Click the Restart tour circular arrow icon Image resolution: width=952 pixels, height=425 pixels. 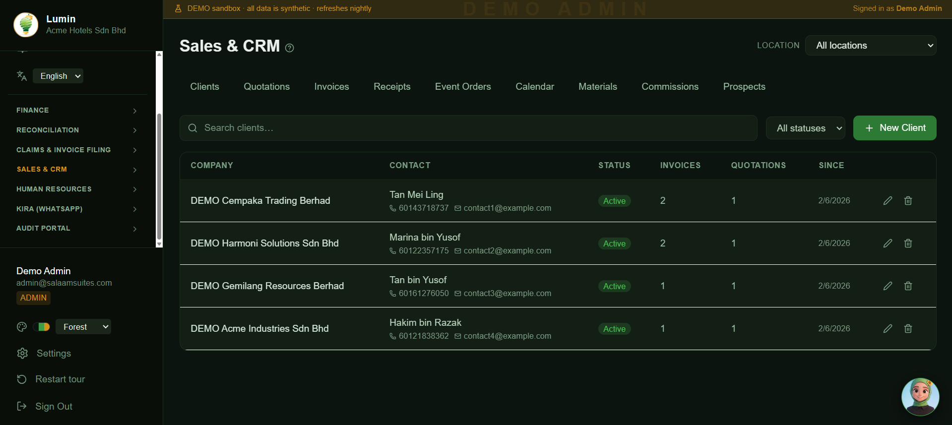coord(22,379)
